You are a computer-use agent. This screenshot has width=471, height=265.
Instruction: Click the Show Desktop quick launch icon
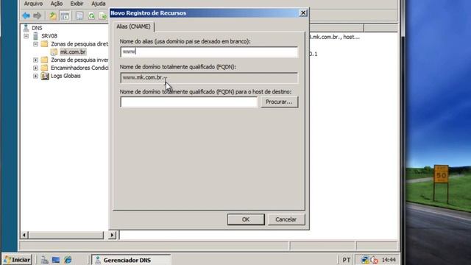tap(56, 260)
